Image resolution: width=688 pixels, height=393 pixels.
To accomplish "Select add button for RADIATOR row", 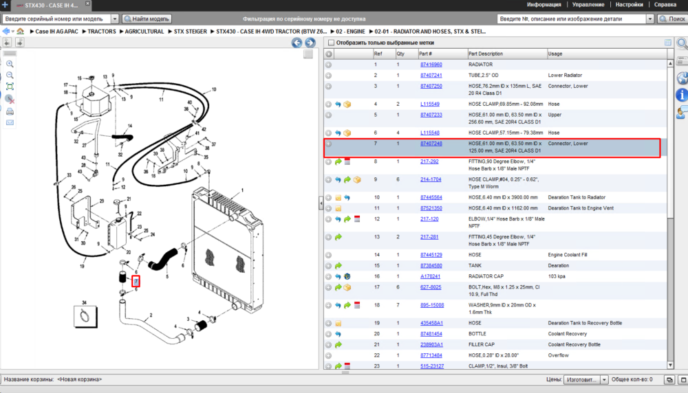I will [x=328, y=65].
